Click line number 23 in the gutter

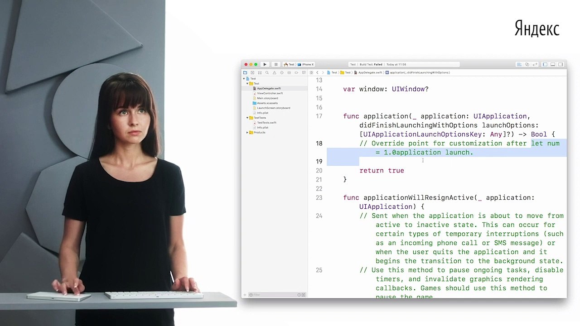[319, 198]
